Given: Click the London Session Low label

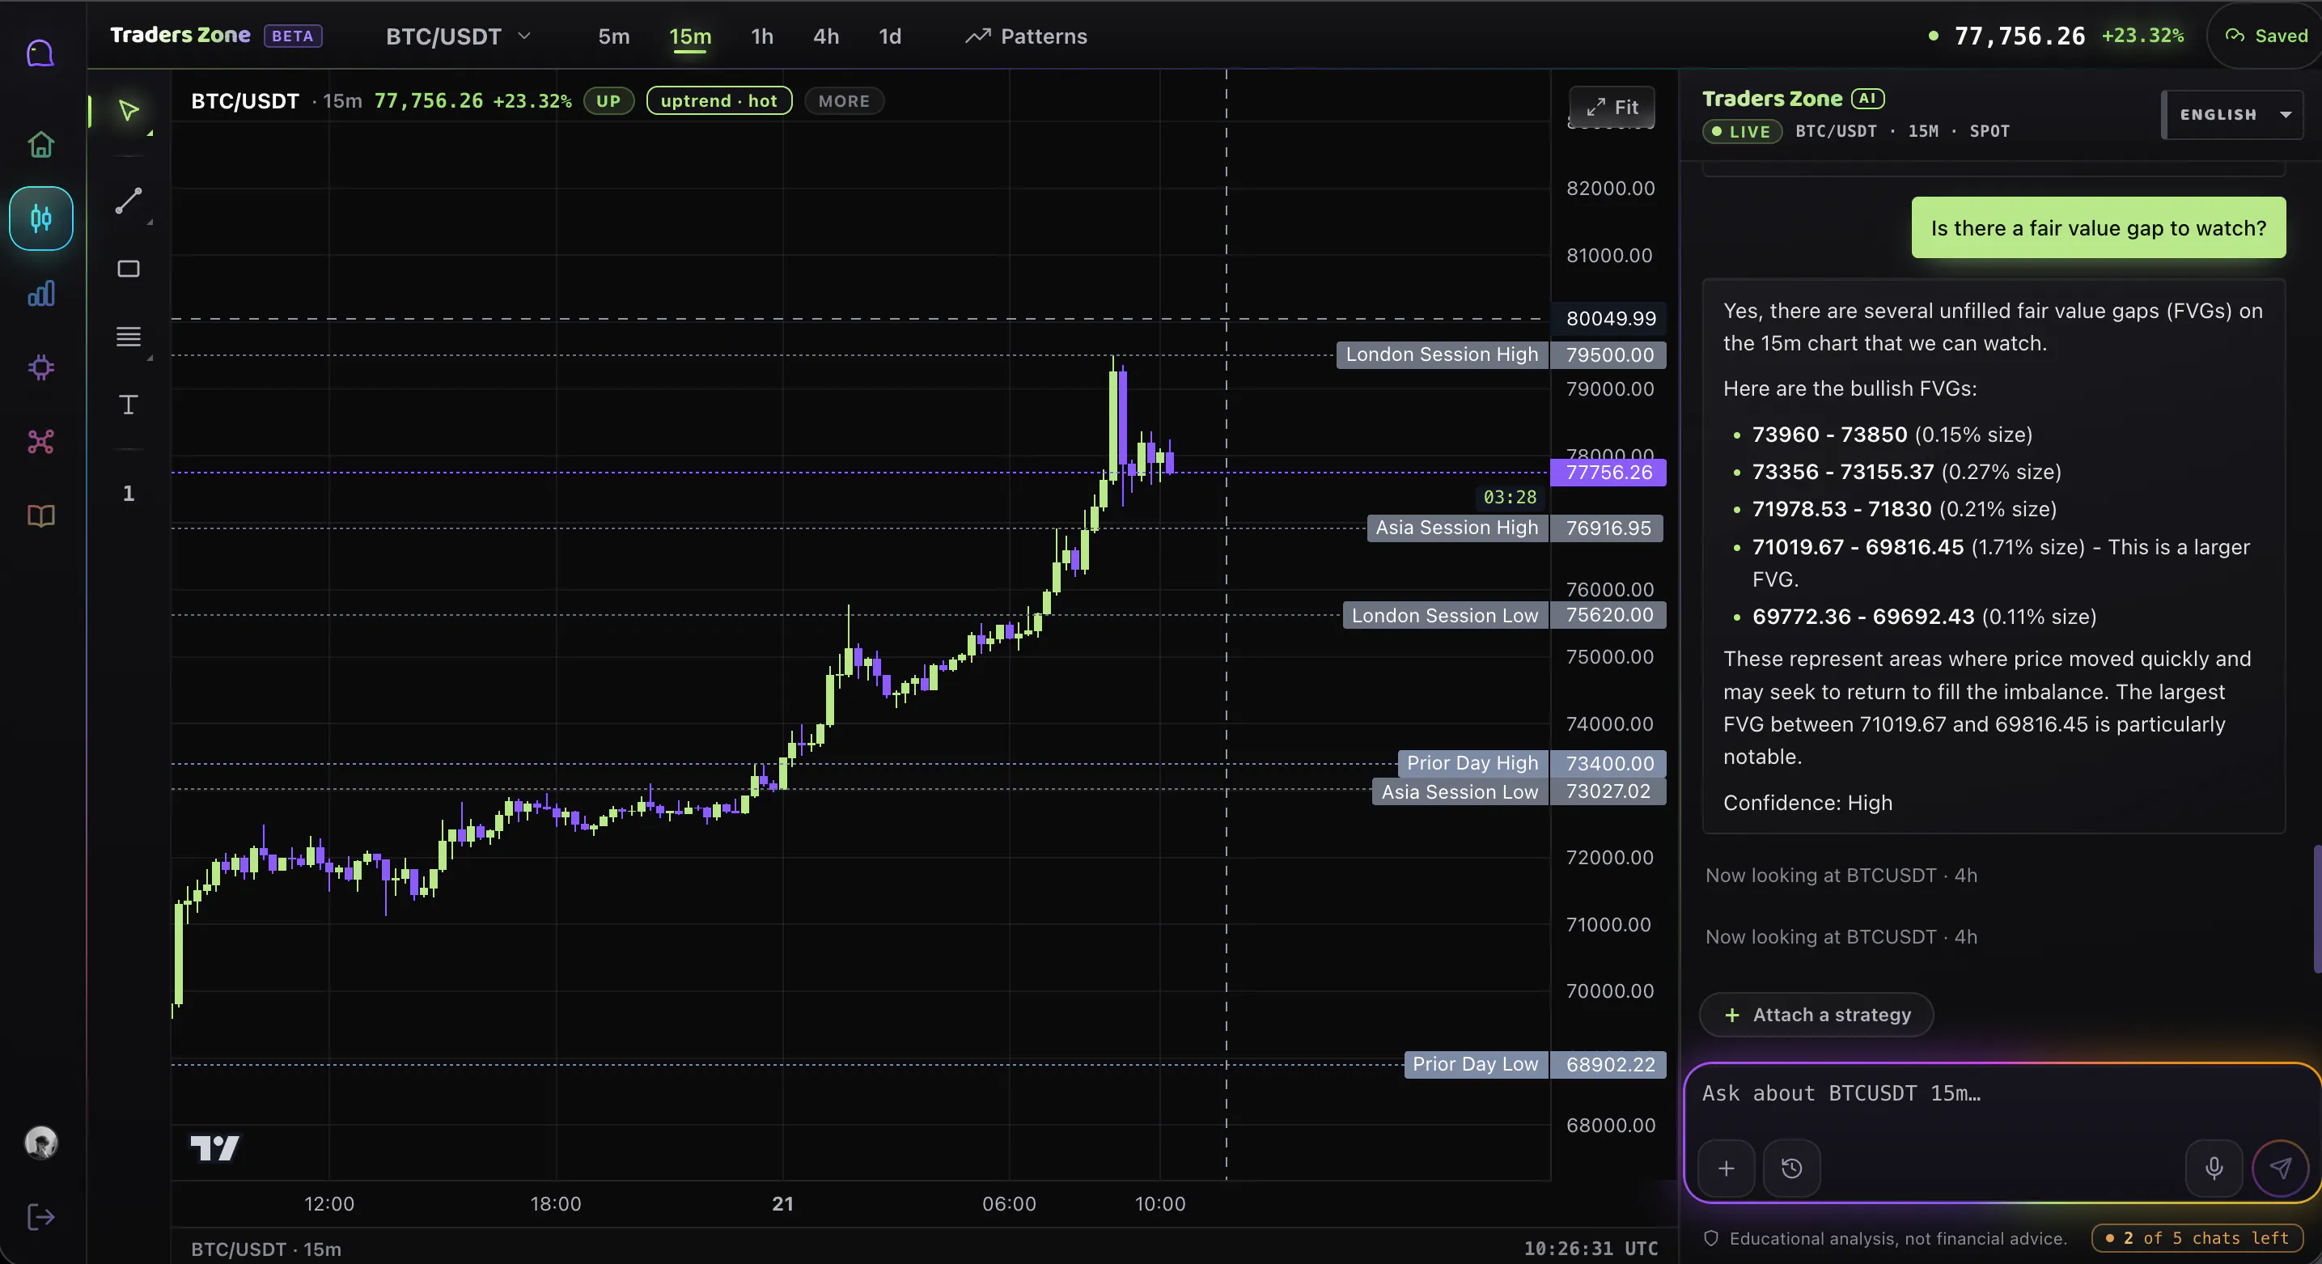Looking at the screenshot, I should (x=1445, y=615).
